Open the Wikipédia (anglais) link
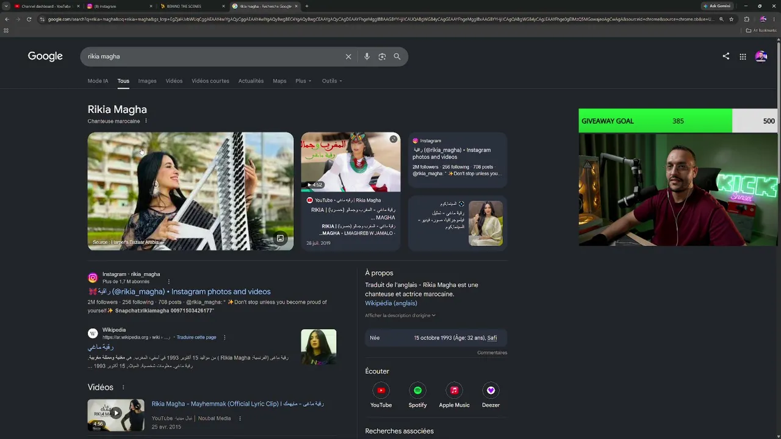 click(x=391, y=303)
